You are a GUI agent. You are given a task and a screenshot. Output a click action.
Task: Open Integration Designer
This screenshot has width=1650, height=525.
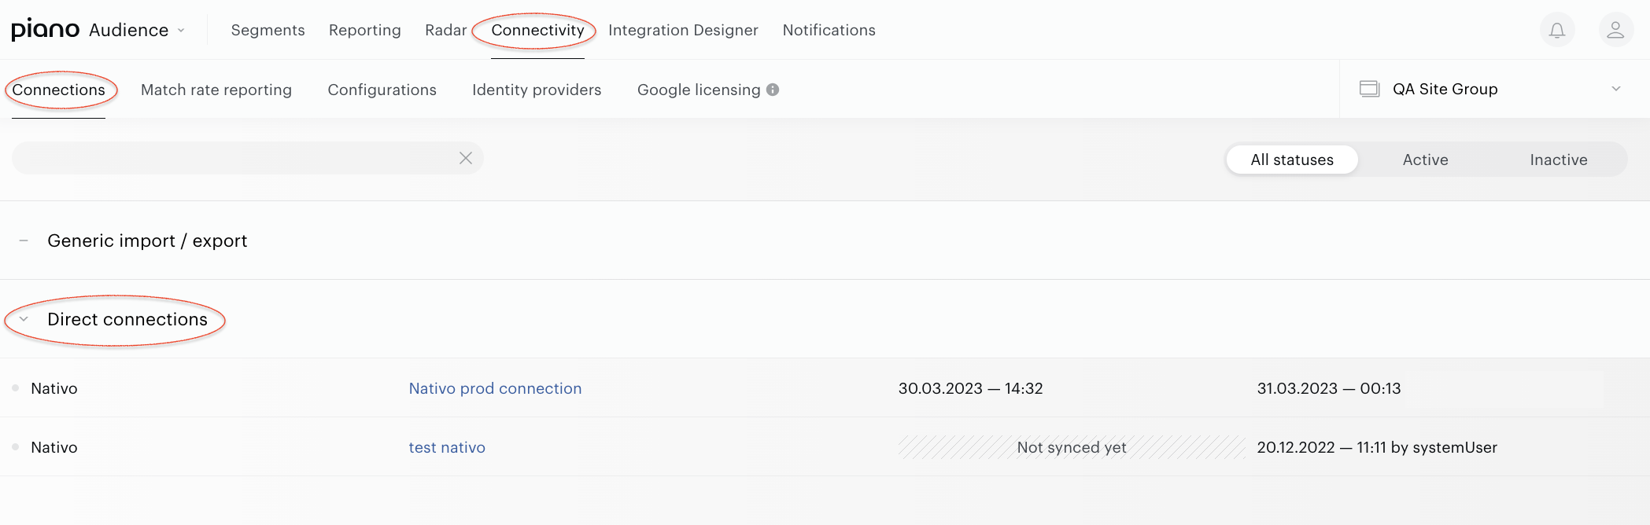tap(683, 30)
